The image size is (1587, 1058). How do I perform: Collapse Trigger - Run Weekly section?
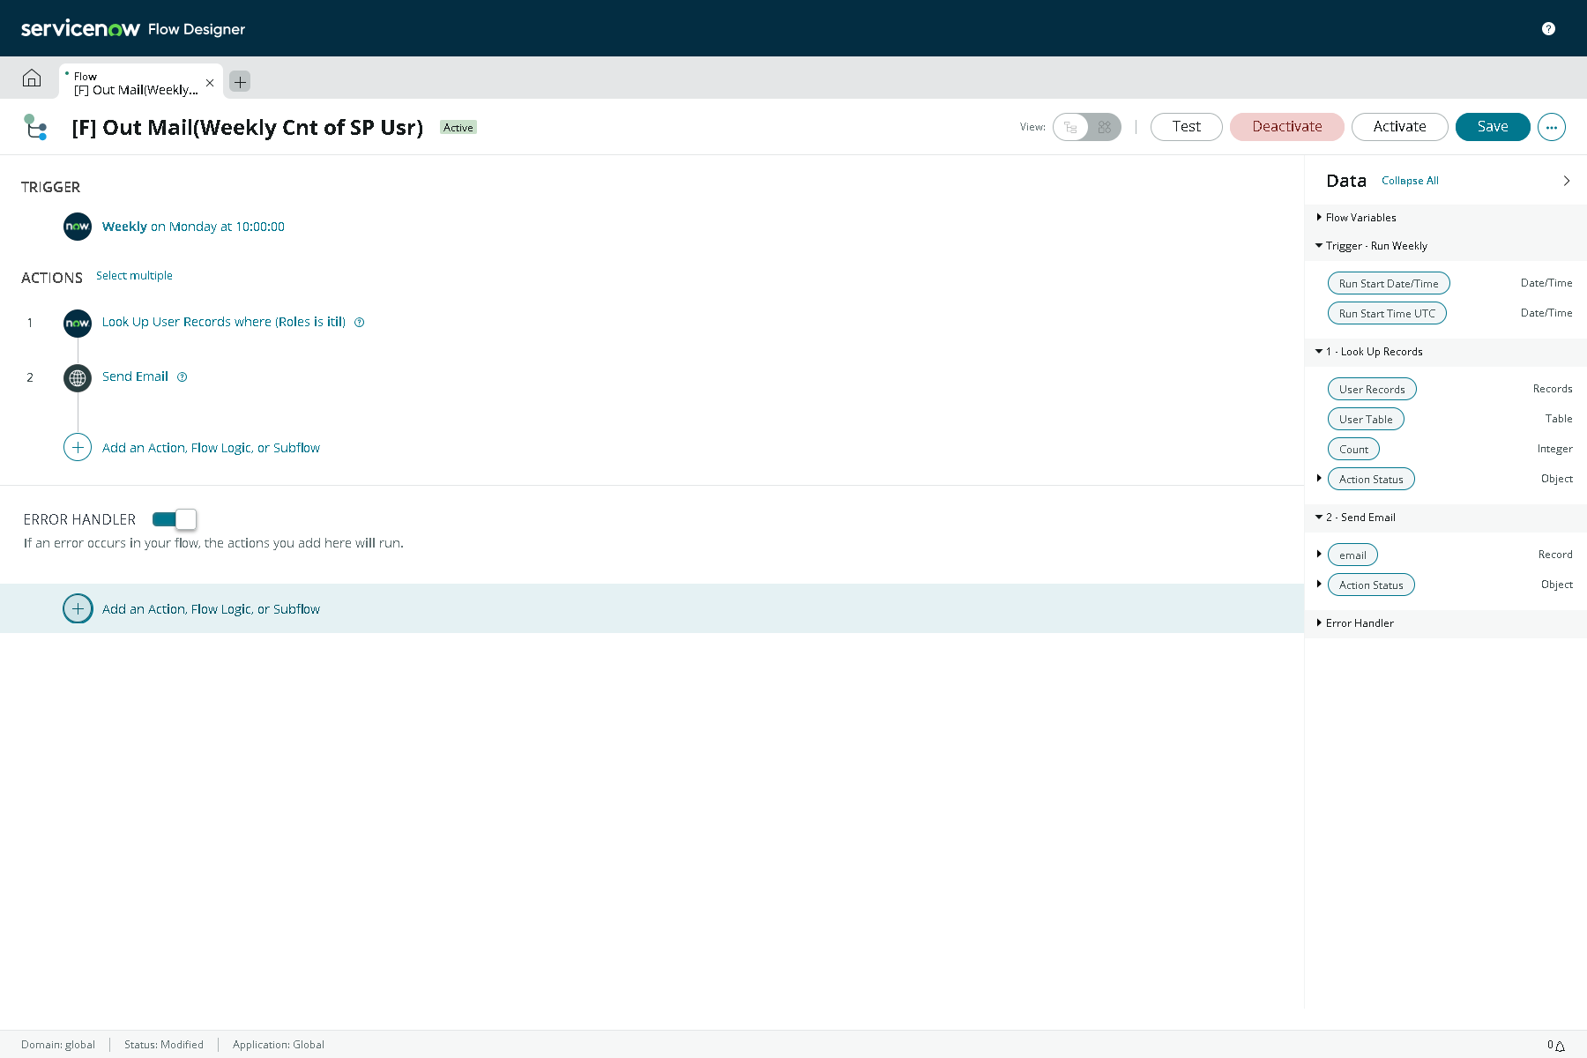click(x=1319, y=245)
